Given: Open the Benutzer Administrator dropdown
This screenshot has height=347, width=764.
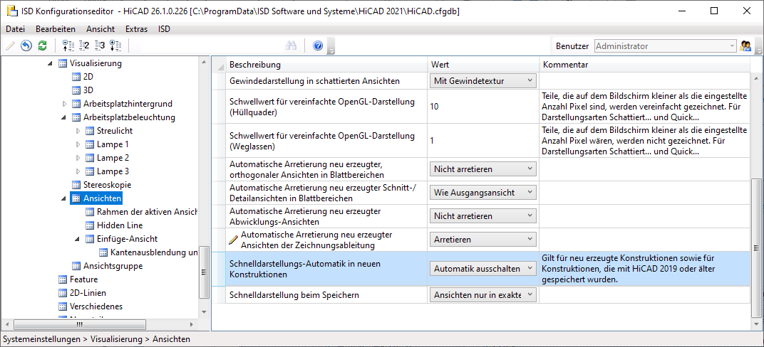Looking at the screenshot, I should tap(665, 46).
